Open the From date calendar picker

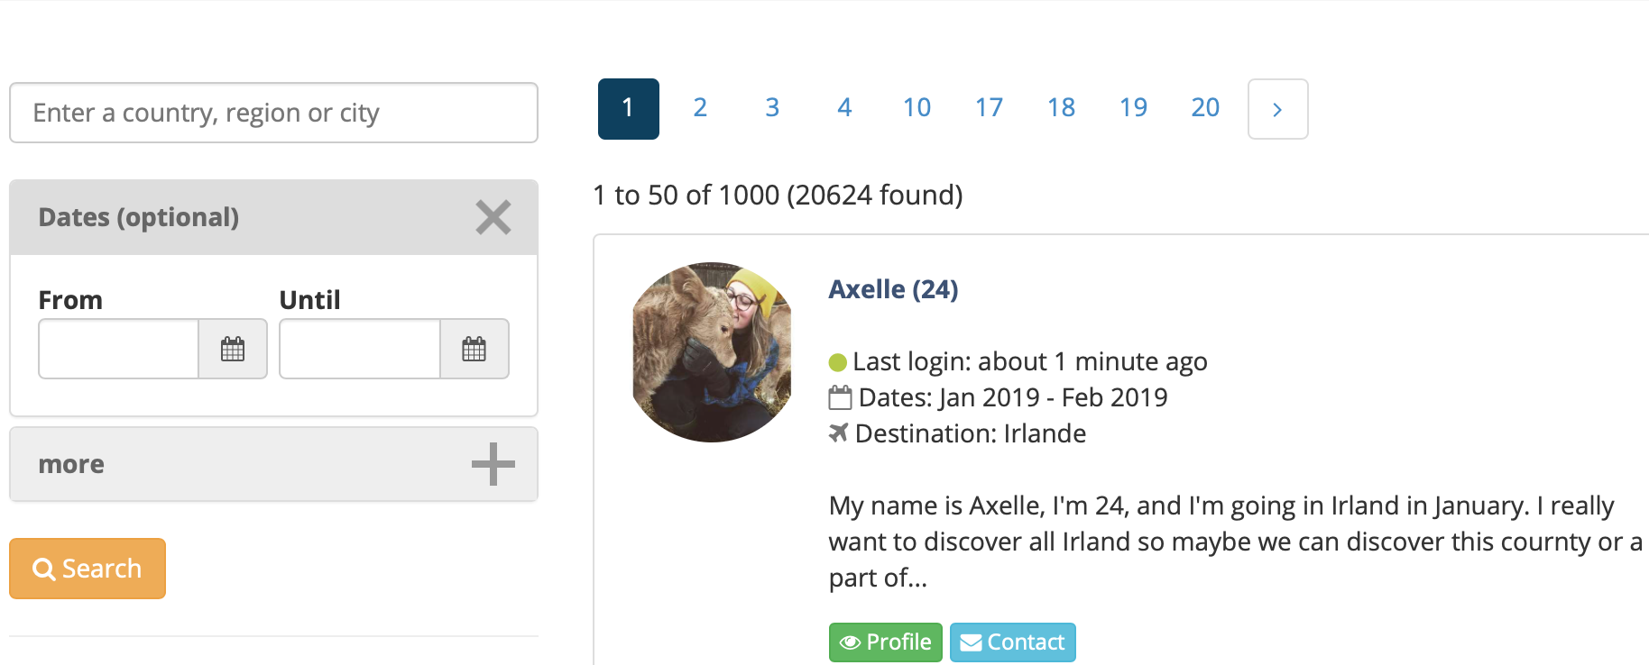233,349
